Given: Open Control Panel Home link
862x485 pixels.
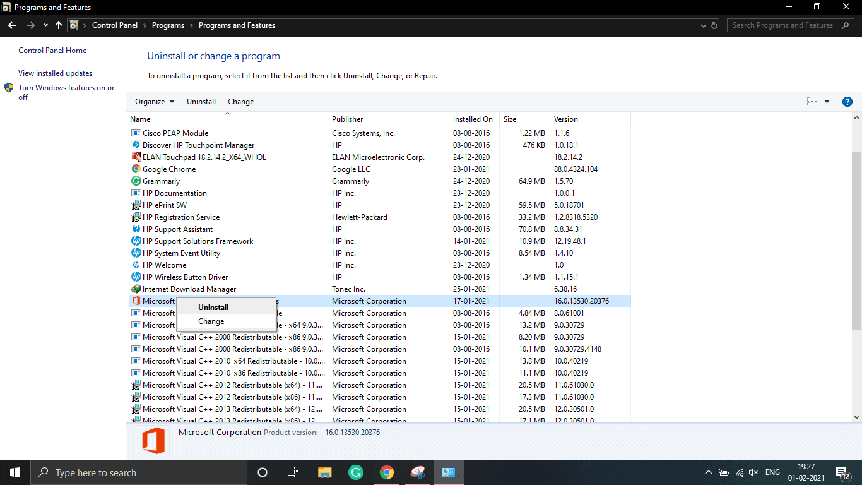Looking at the screenshot, I should [52, 51].
